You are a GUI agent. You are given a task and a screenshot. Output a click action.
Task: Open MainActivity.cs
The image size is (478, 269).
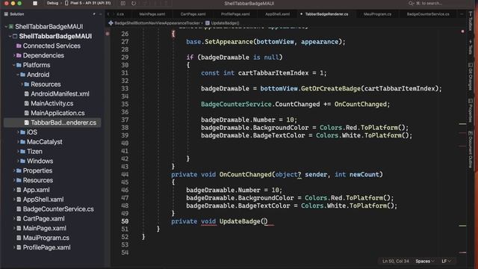[x=52, y=103]
